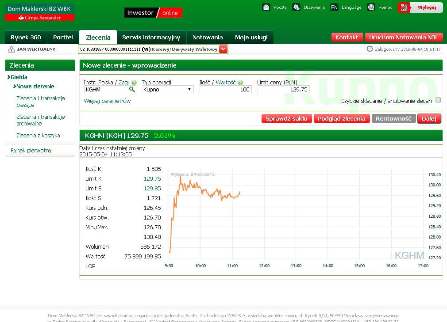Open the Poczta mail icon

click(266, 8)
